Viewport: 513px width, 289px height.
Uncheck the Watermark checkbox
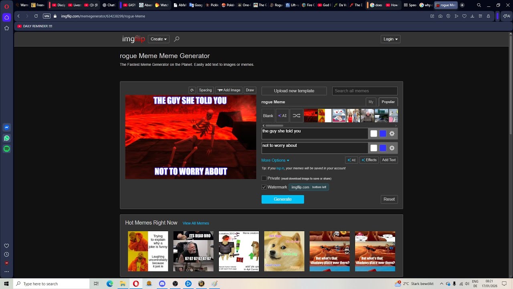point(264,187)
